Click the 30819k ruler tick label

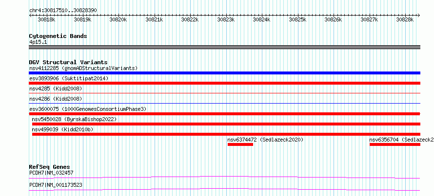(x=82, y=19)
